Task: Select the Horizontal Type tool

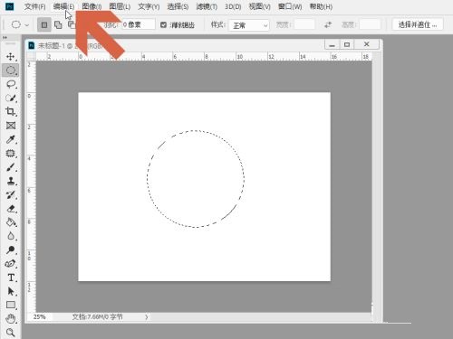Action: coord(11,278)
